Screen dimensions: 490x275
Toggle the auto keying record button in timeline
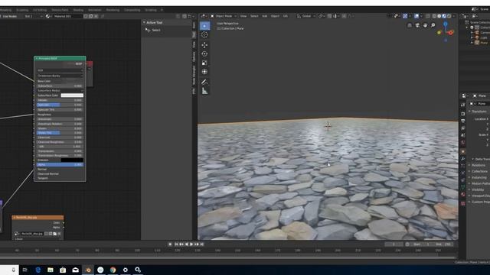[x=170, y=244]
